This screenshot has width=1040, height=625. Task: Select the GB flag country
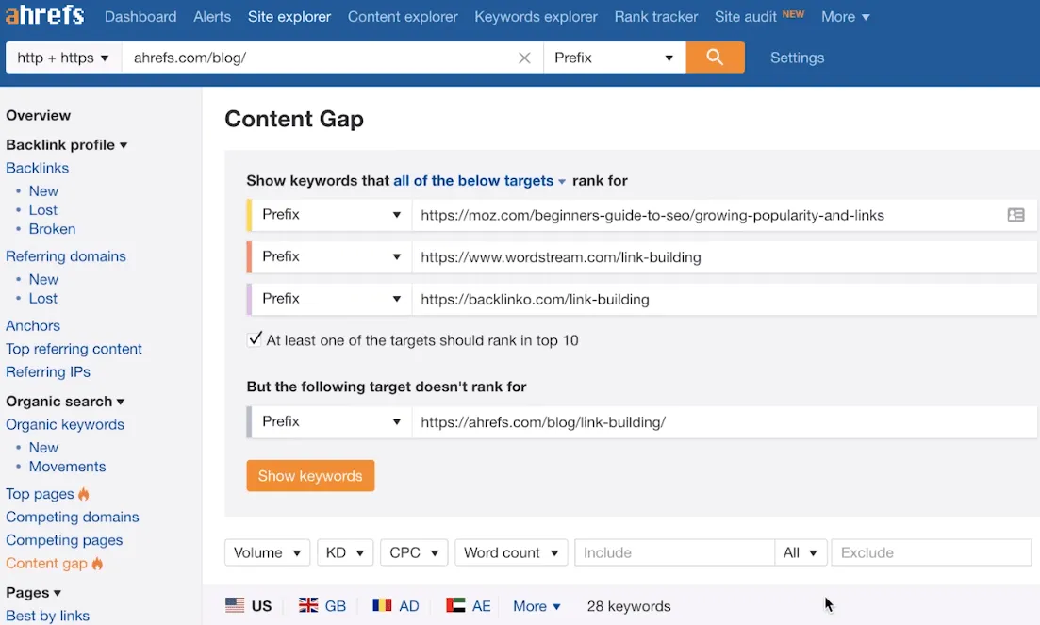(x=322, y=606)
